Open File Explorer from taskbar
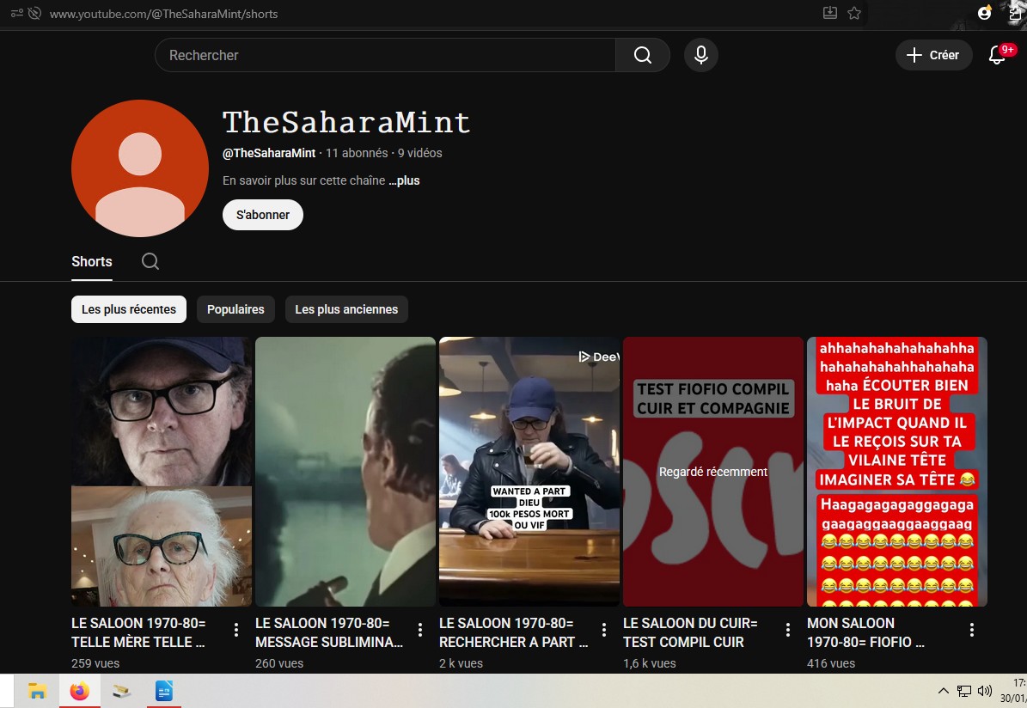 [x=37, y=691]
